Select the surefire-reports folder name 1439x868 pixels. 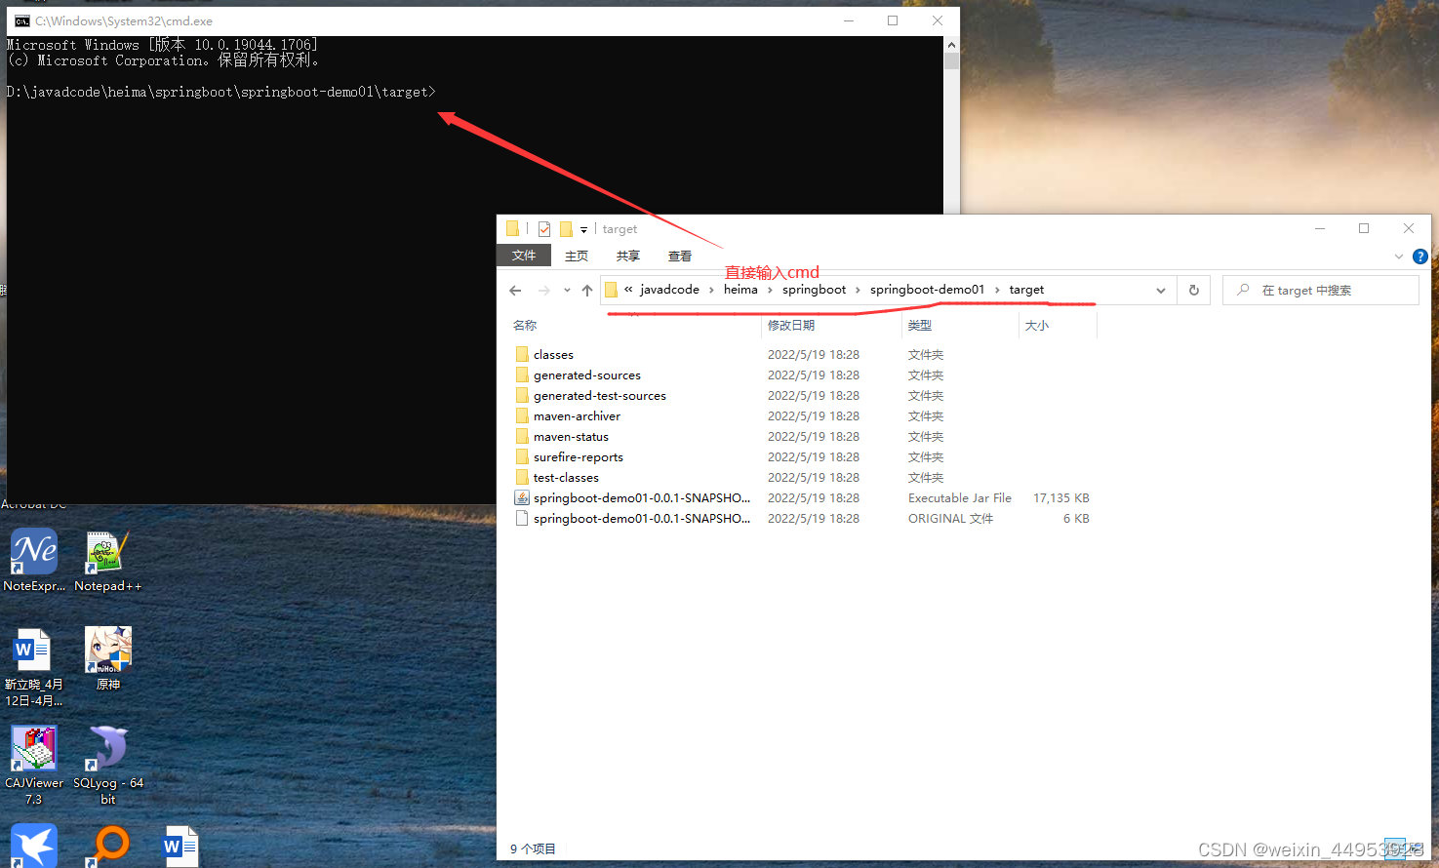(x=578, y=457)
